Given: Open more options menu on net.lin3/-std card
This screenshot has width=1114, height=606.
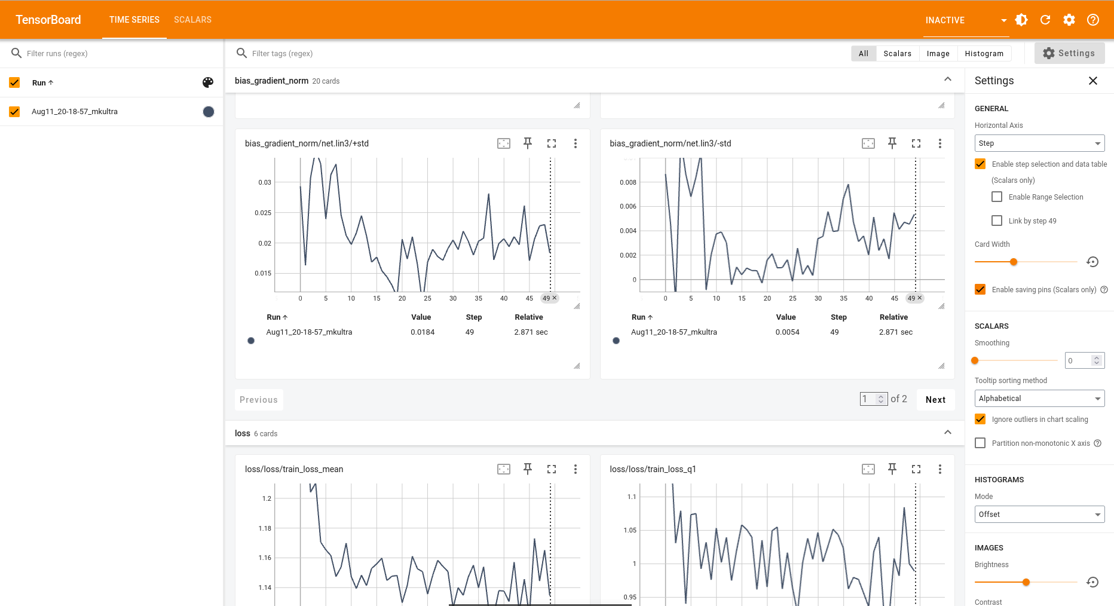Looking at the screenshot, I should [x=940, y=143].
